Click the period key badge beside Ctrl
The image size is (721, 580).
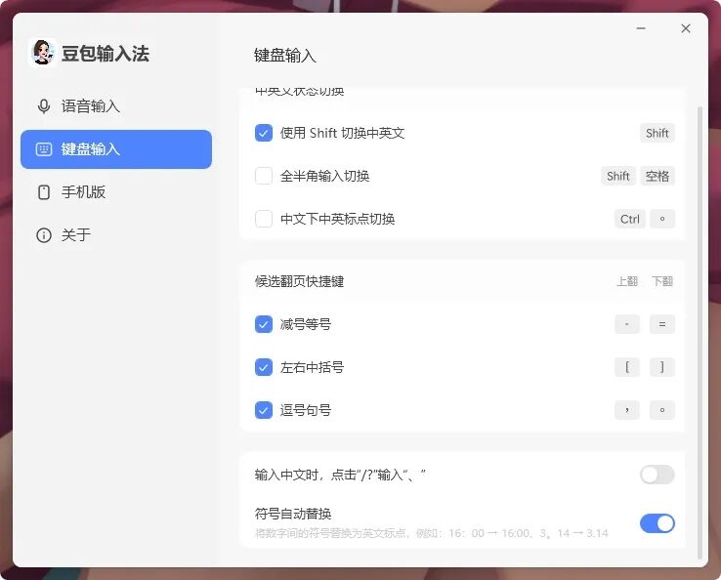(662, 219)
